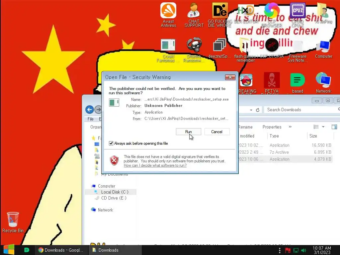The height and width of the screenshot is (255, 340).
Task: Sort by the Size column header
Action: [x=320, y=136]
